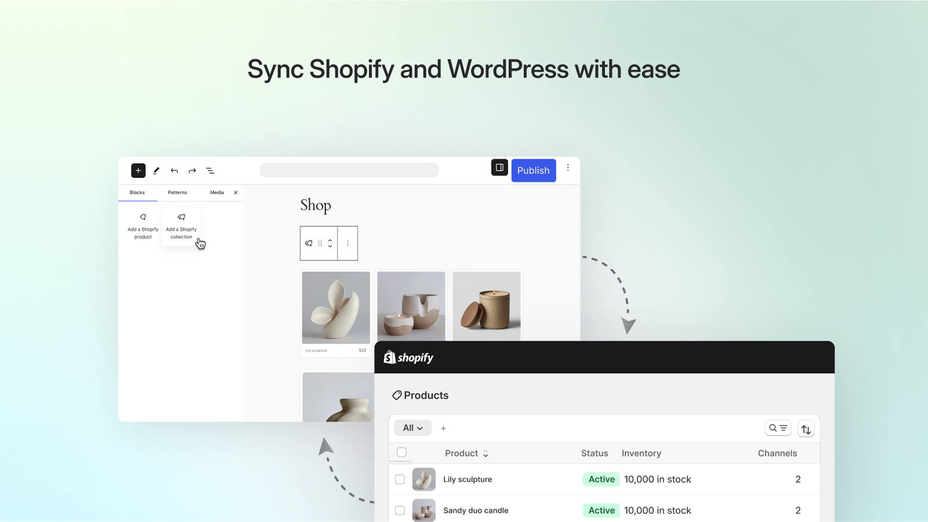Toggle the settings sidebar icon beside Publish
This screenshot has width=928, height=522.
tap(499, 168)
